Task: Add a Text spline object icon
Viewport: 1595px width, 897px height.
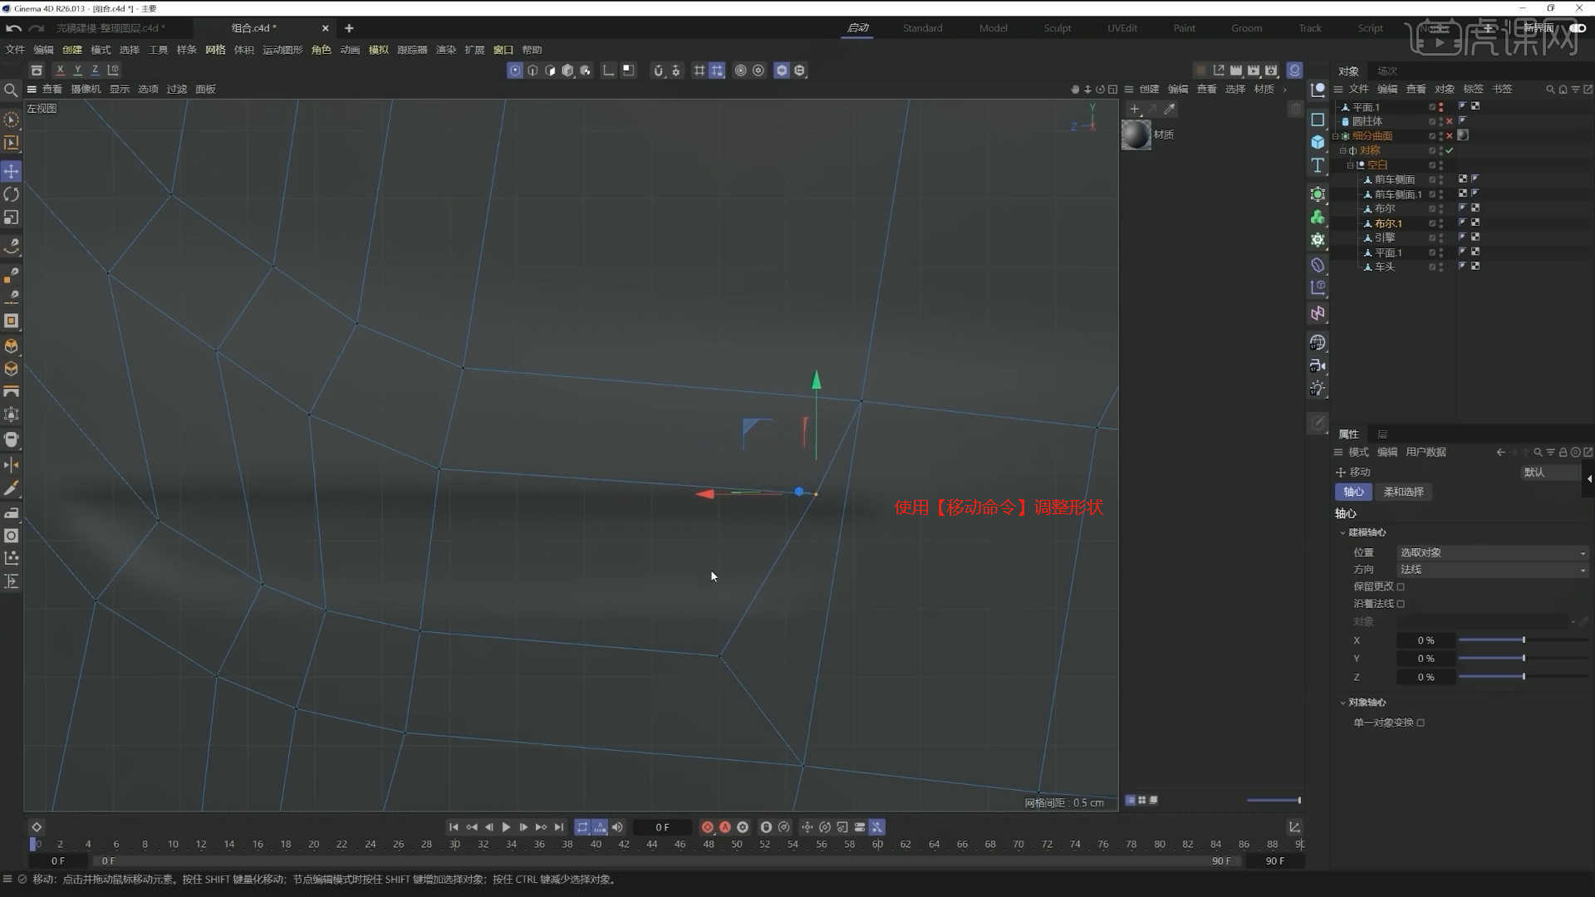Action: 1318,165
